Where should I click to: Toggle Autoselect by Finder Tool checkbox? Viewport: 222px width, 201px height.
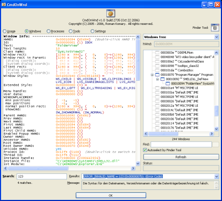pos(145,150)
